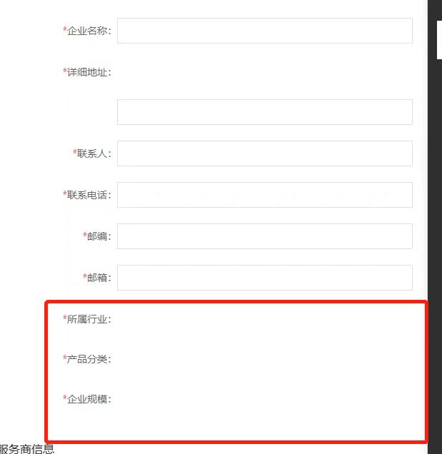This screenshot has width=442, height=454.
Task: Place cursor in the 邮编 field
Action: 264,236
